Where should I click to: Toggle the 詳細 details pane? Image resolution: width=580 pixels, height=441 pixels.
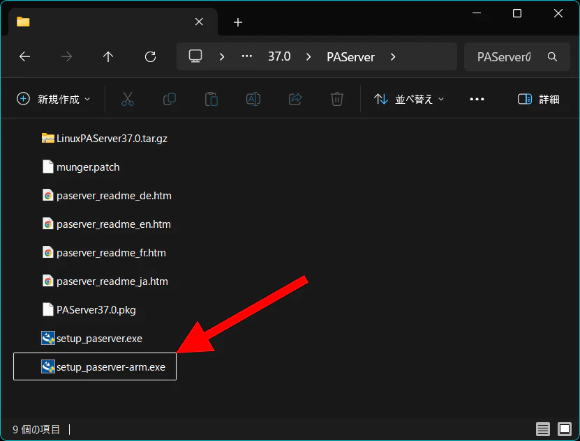click(x=538, y=99)
